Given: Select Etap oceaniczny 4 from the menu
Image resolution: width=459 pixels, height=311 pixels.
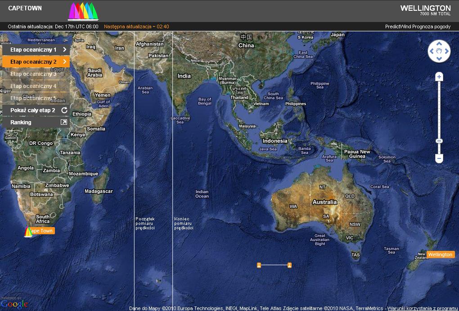Looking at the screenshot, I should (x=33, y=86).
